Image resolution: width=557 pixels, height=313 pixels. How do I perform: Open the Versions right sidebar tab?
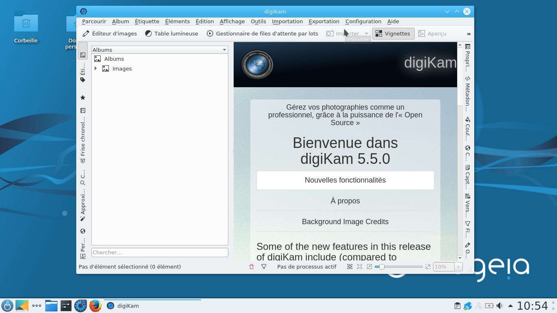(468, 205)
